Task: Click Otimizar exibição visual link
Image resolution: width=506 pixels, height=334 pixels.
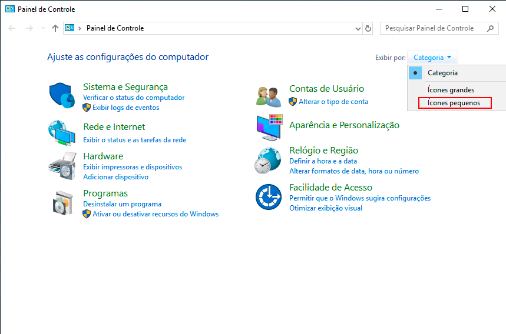Action: coord(326,208)
